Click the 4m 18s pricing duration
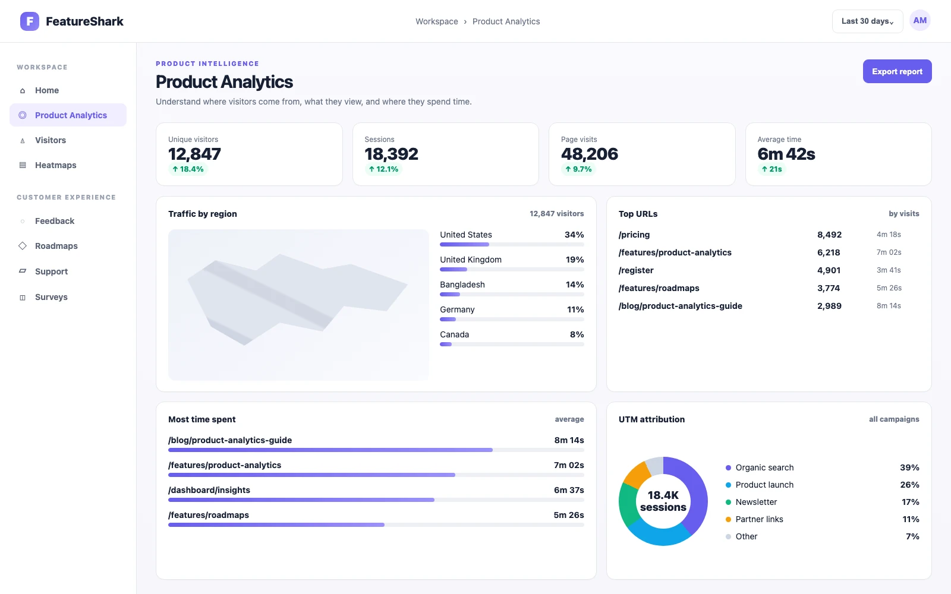The width and height of the screenshot is (951, 594). pos(889,235)
